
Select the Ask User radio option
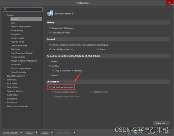[50, 66]
